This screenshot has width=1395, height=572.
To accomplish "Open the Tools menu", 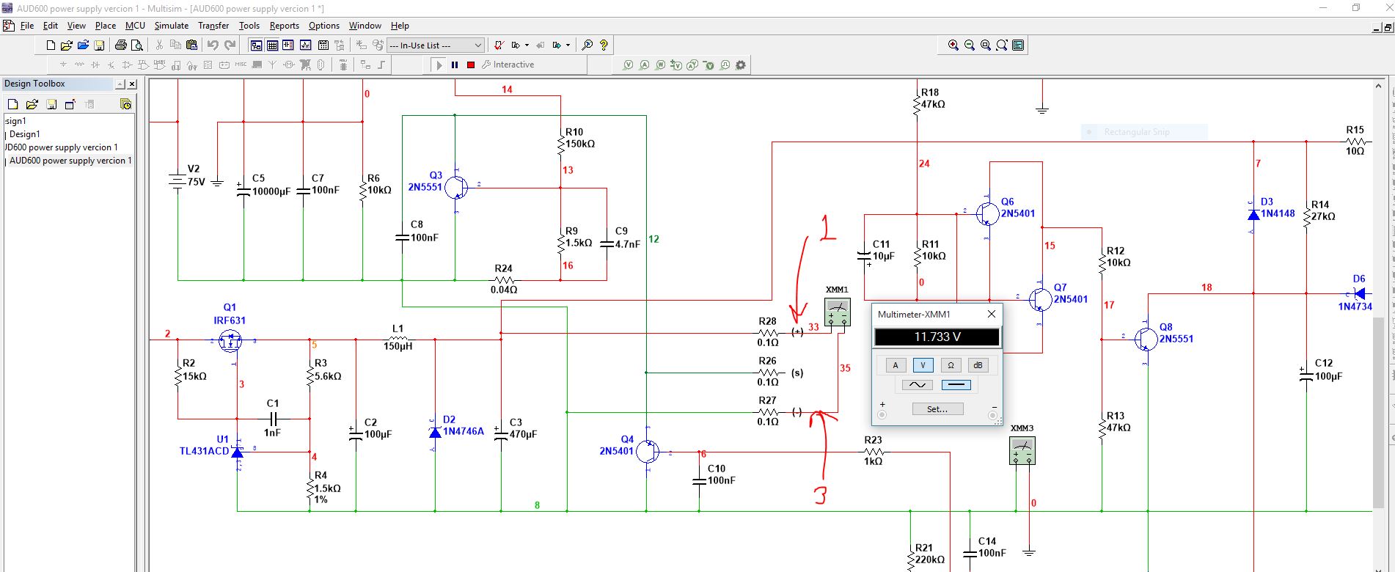I will 249,26.
